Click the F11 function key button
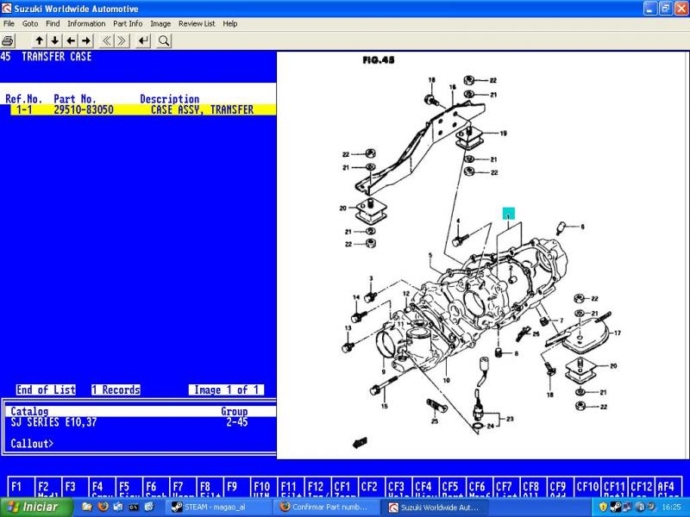Screen dimensions: 690x517 tap(291, 487)
